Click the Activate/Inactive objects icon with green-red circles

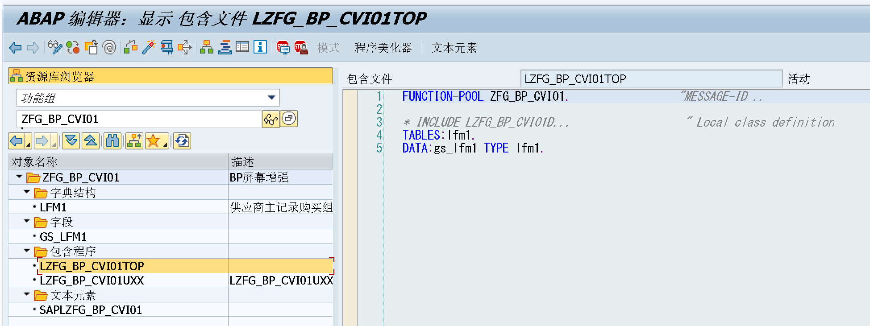73,47
